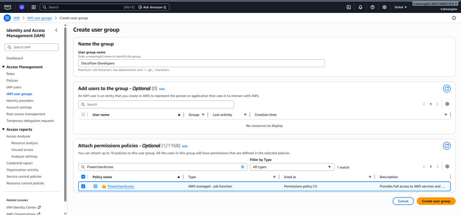
Task: Open the Used as column filter arrow
Action: point(370,177)
